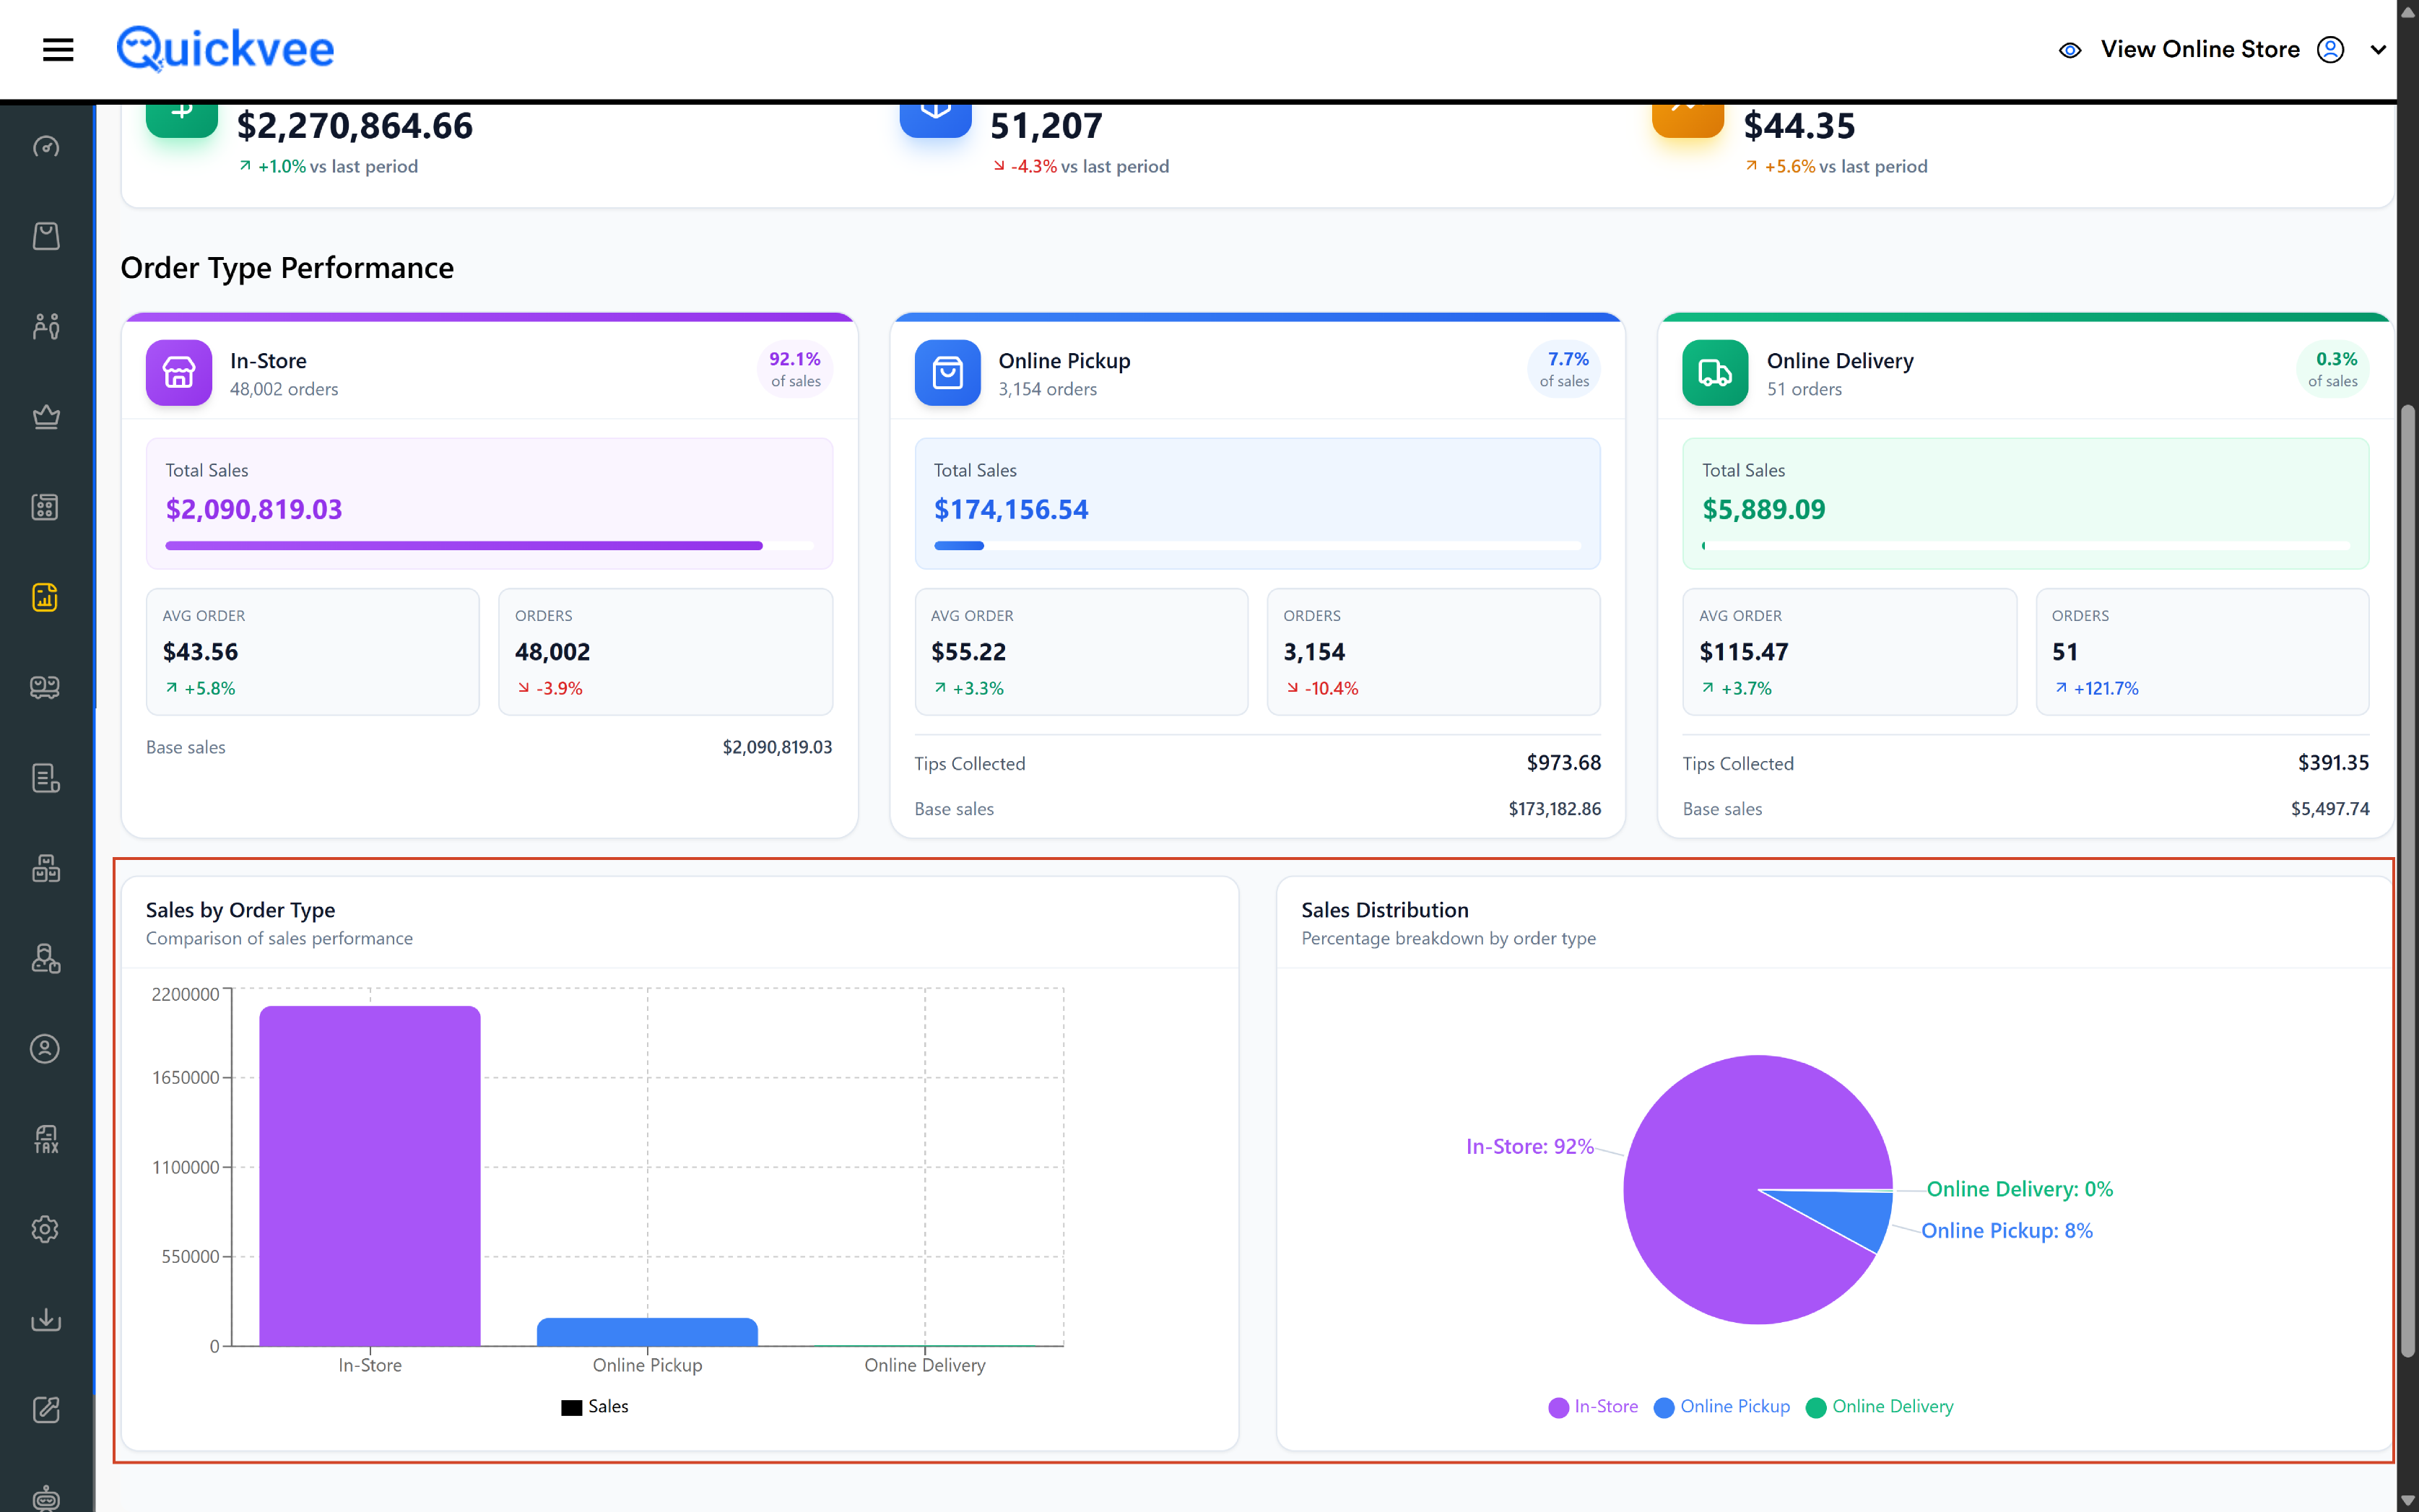Screen dimensions: 2419x1512
Task: Click the Sales legend swatch below bar chart
Action: (x=572, y=1407)
